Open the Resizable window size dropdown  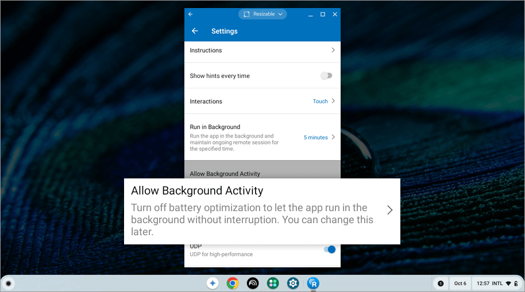click(x=262, y=14)
